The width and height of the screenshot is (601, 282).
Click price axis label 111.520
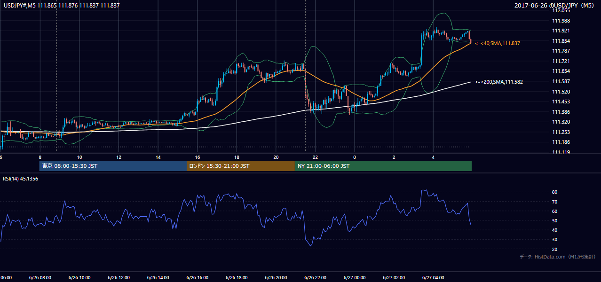pos(561,92)
